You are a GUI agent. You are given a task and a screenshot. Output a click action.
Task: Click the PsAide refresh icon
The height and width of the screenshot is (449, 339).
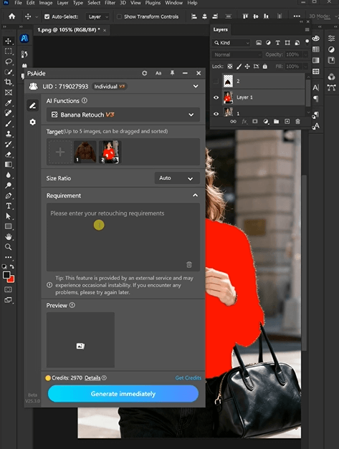coord(145,73)
